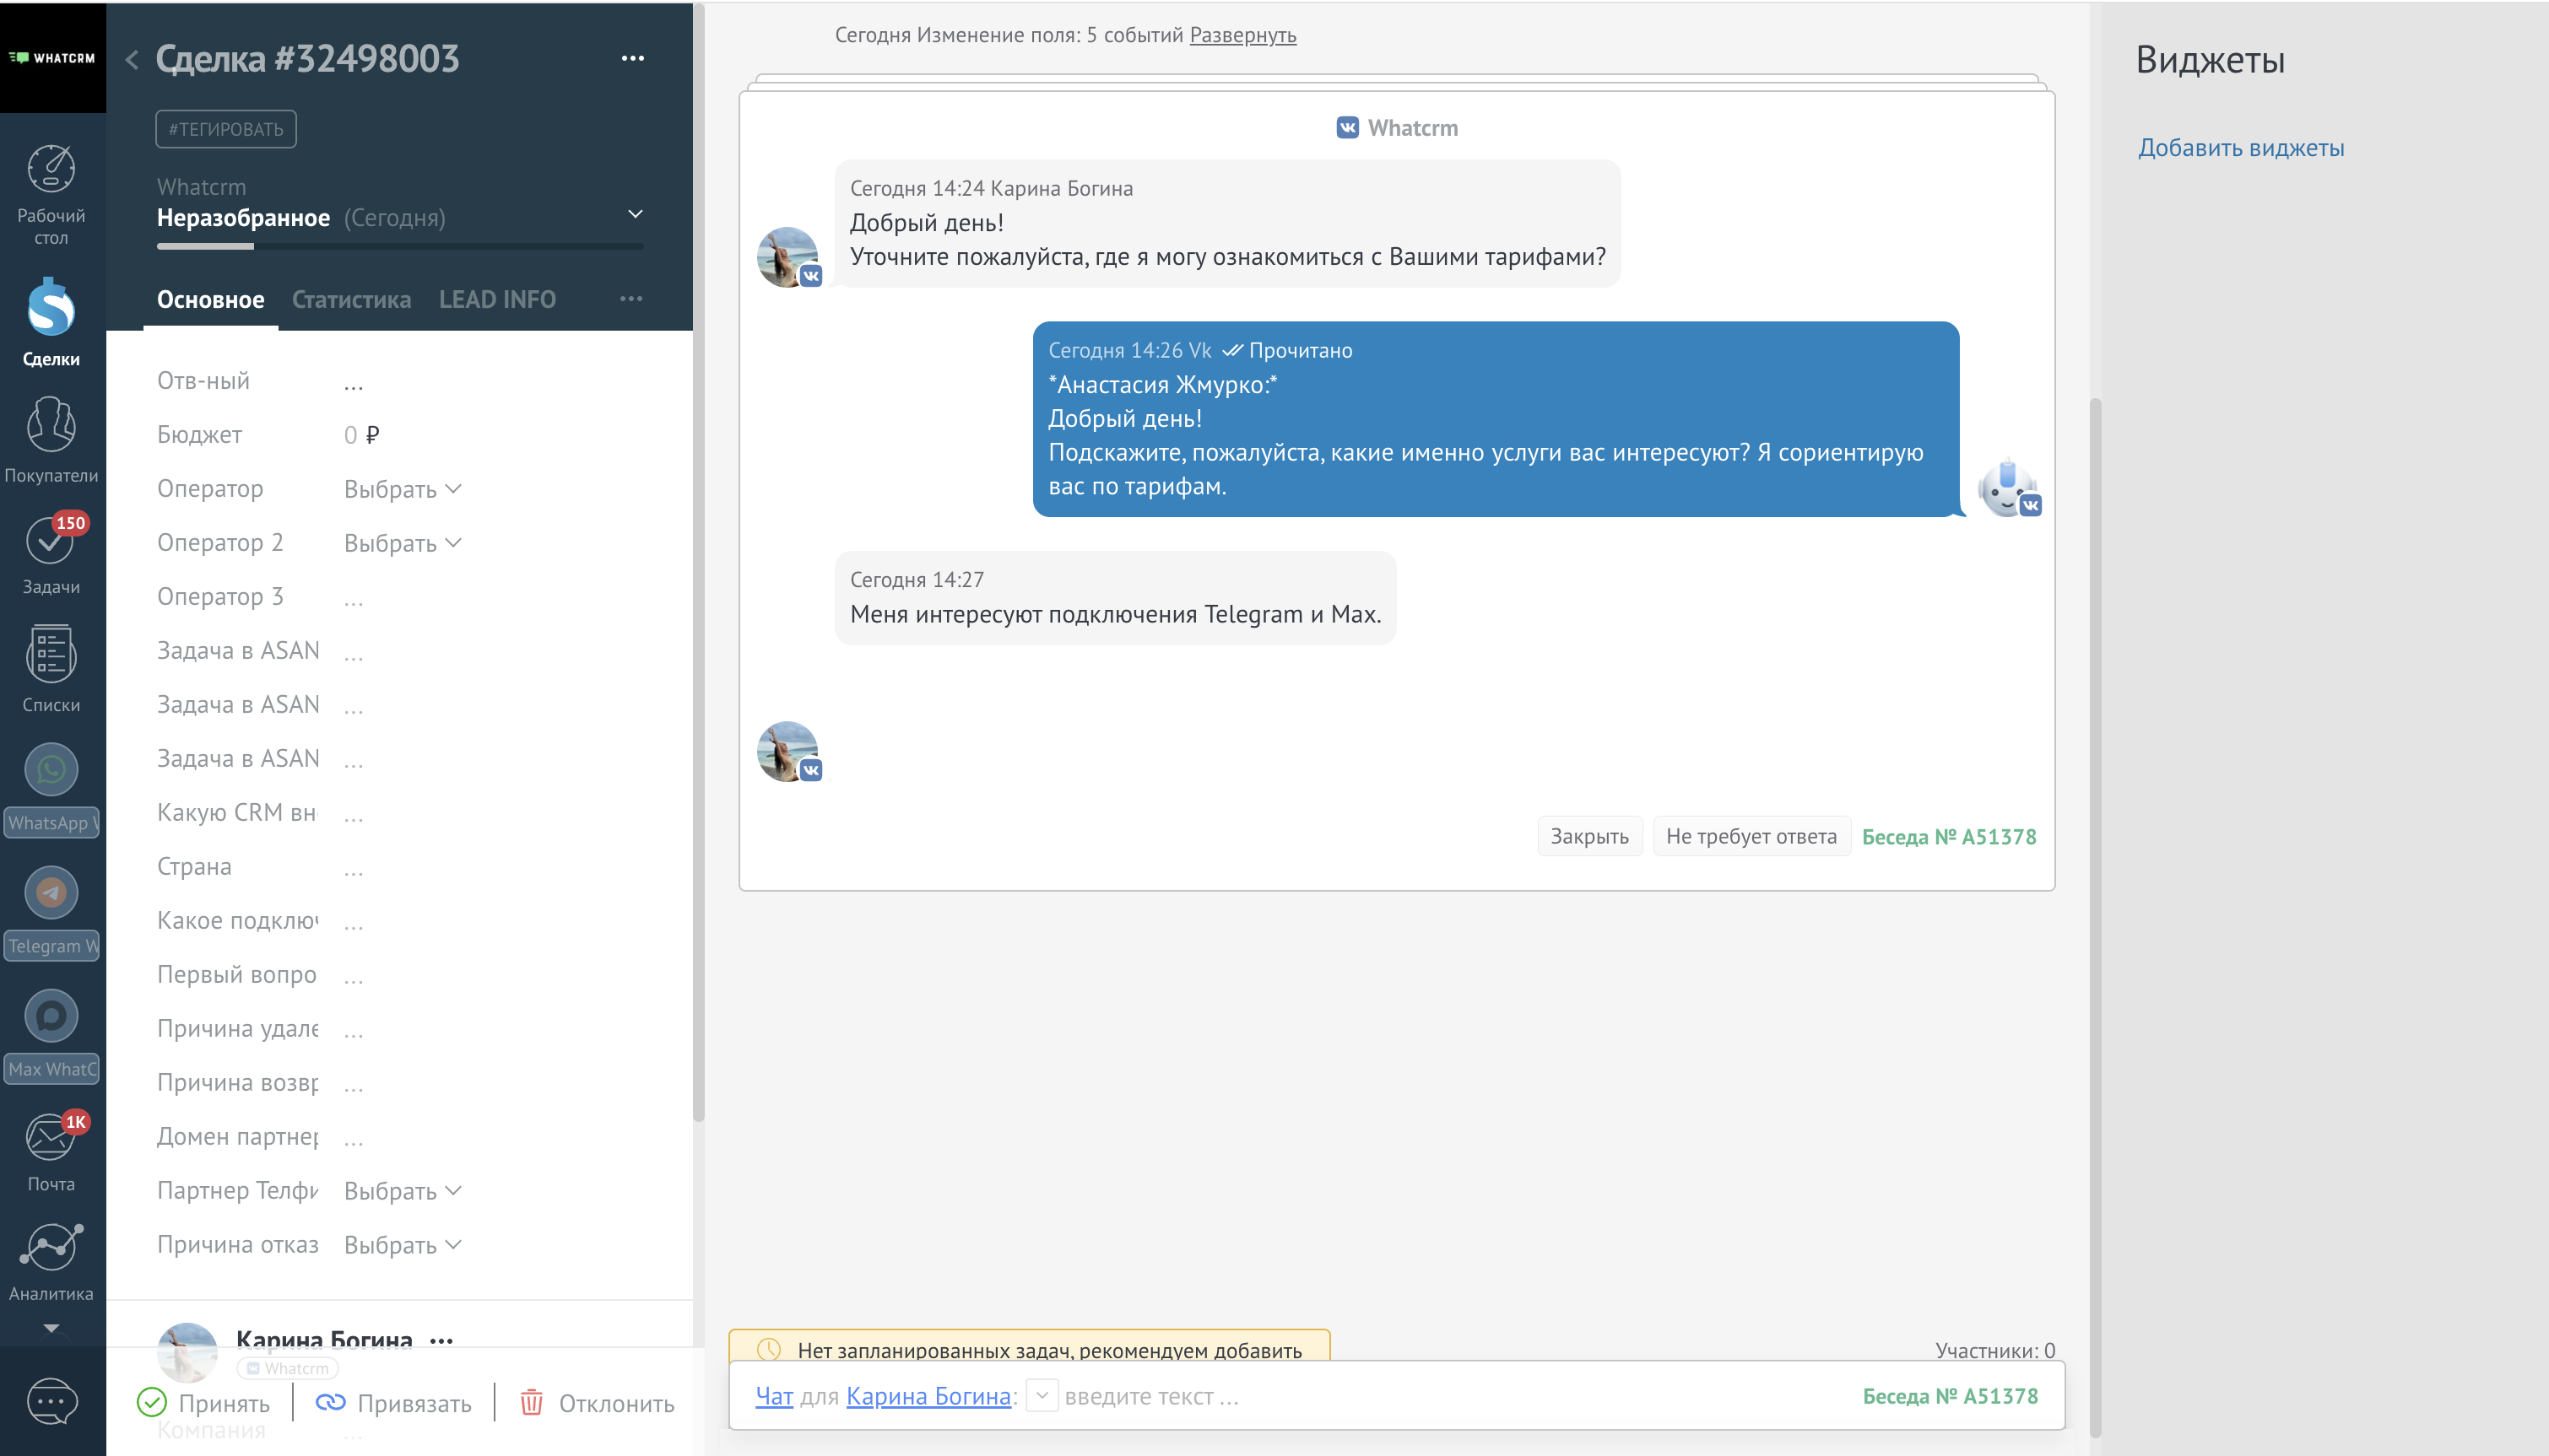
Task: Expand the sidebar's more-items arrow below Аналитика
Action: click(51, 1328)
